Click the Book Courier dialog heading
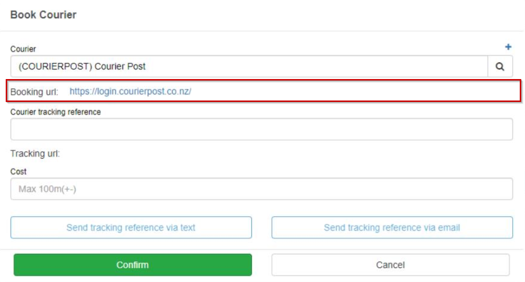 (x=43, y=15)
